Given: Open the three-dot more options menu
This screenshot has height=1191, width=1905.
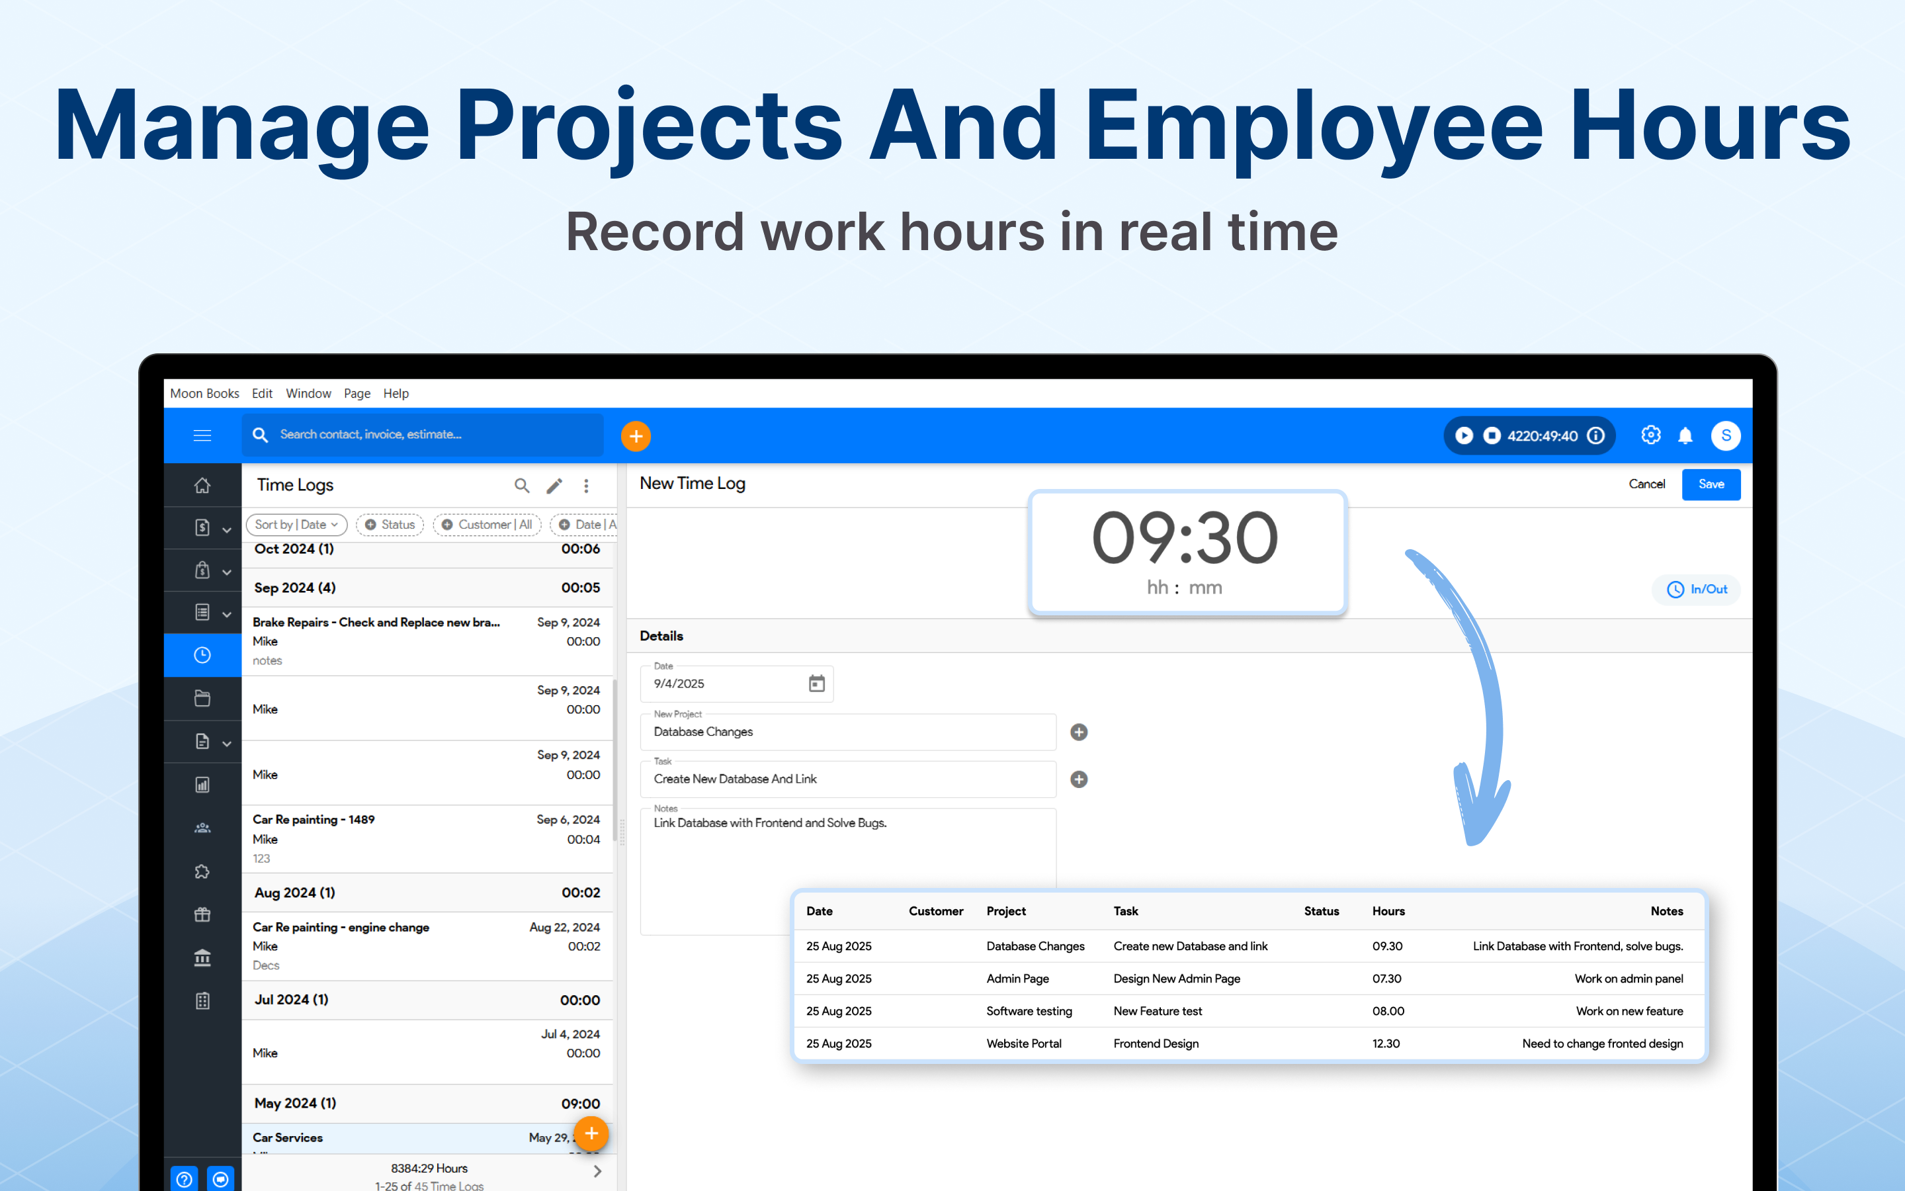Looking at the screenshot, I should point(587,486).
